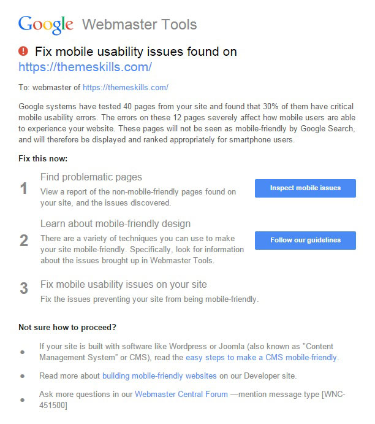
Task: Open the themeskills.com link in the heading
Action: click(x=85, y=67)
